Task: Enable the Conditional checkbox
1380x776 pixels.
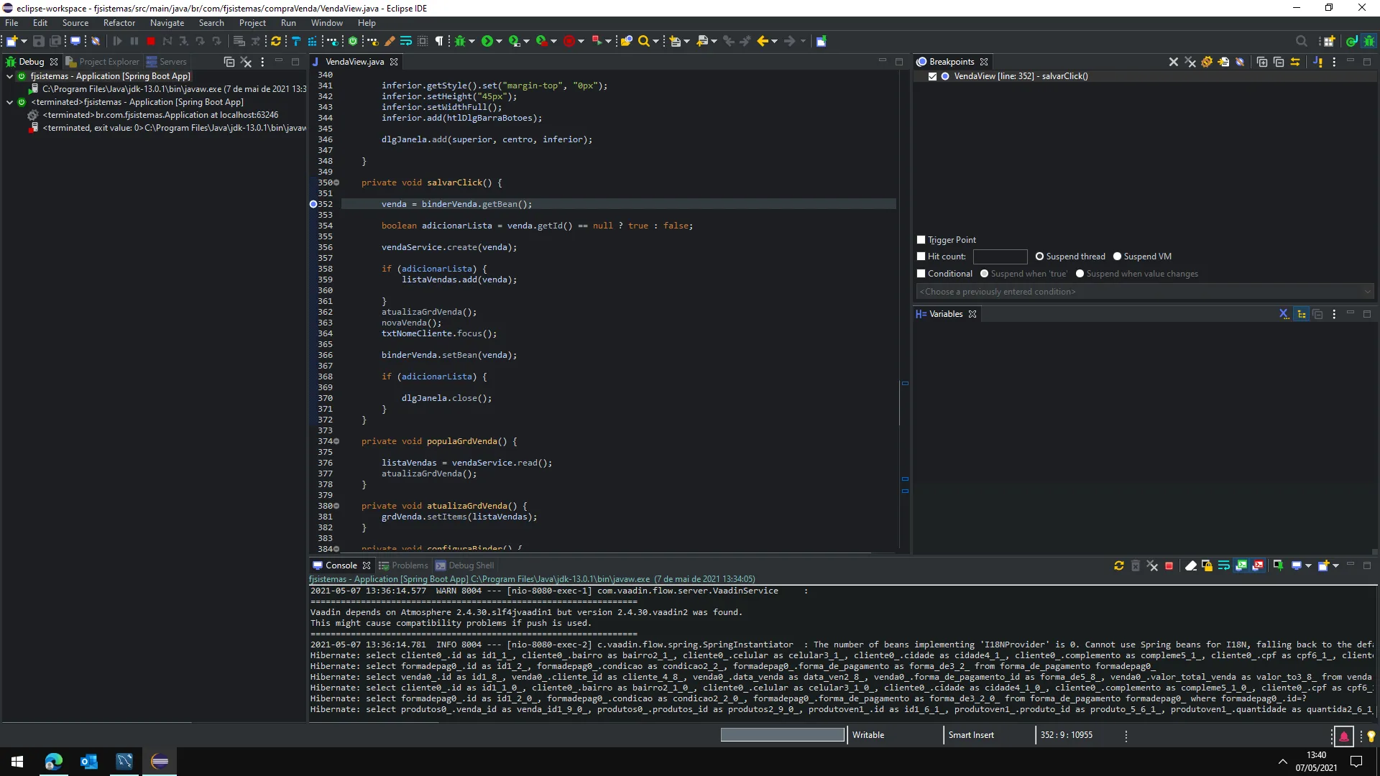Action: (x=921, y=274)
